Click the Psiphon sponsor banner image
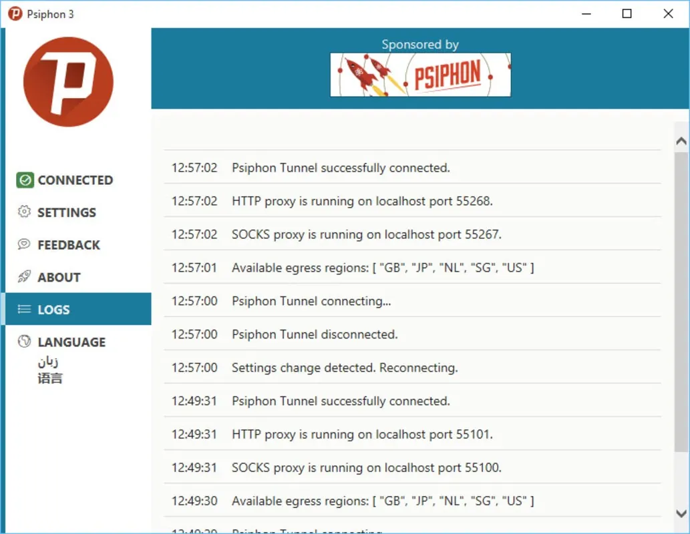This screenshot has height=534, width=690. pos(420,75)
